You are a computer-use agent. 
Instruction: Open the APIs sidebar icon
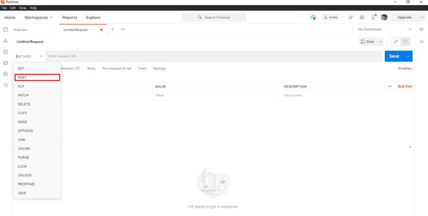tap(6, 40)
